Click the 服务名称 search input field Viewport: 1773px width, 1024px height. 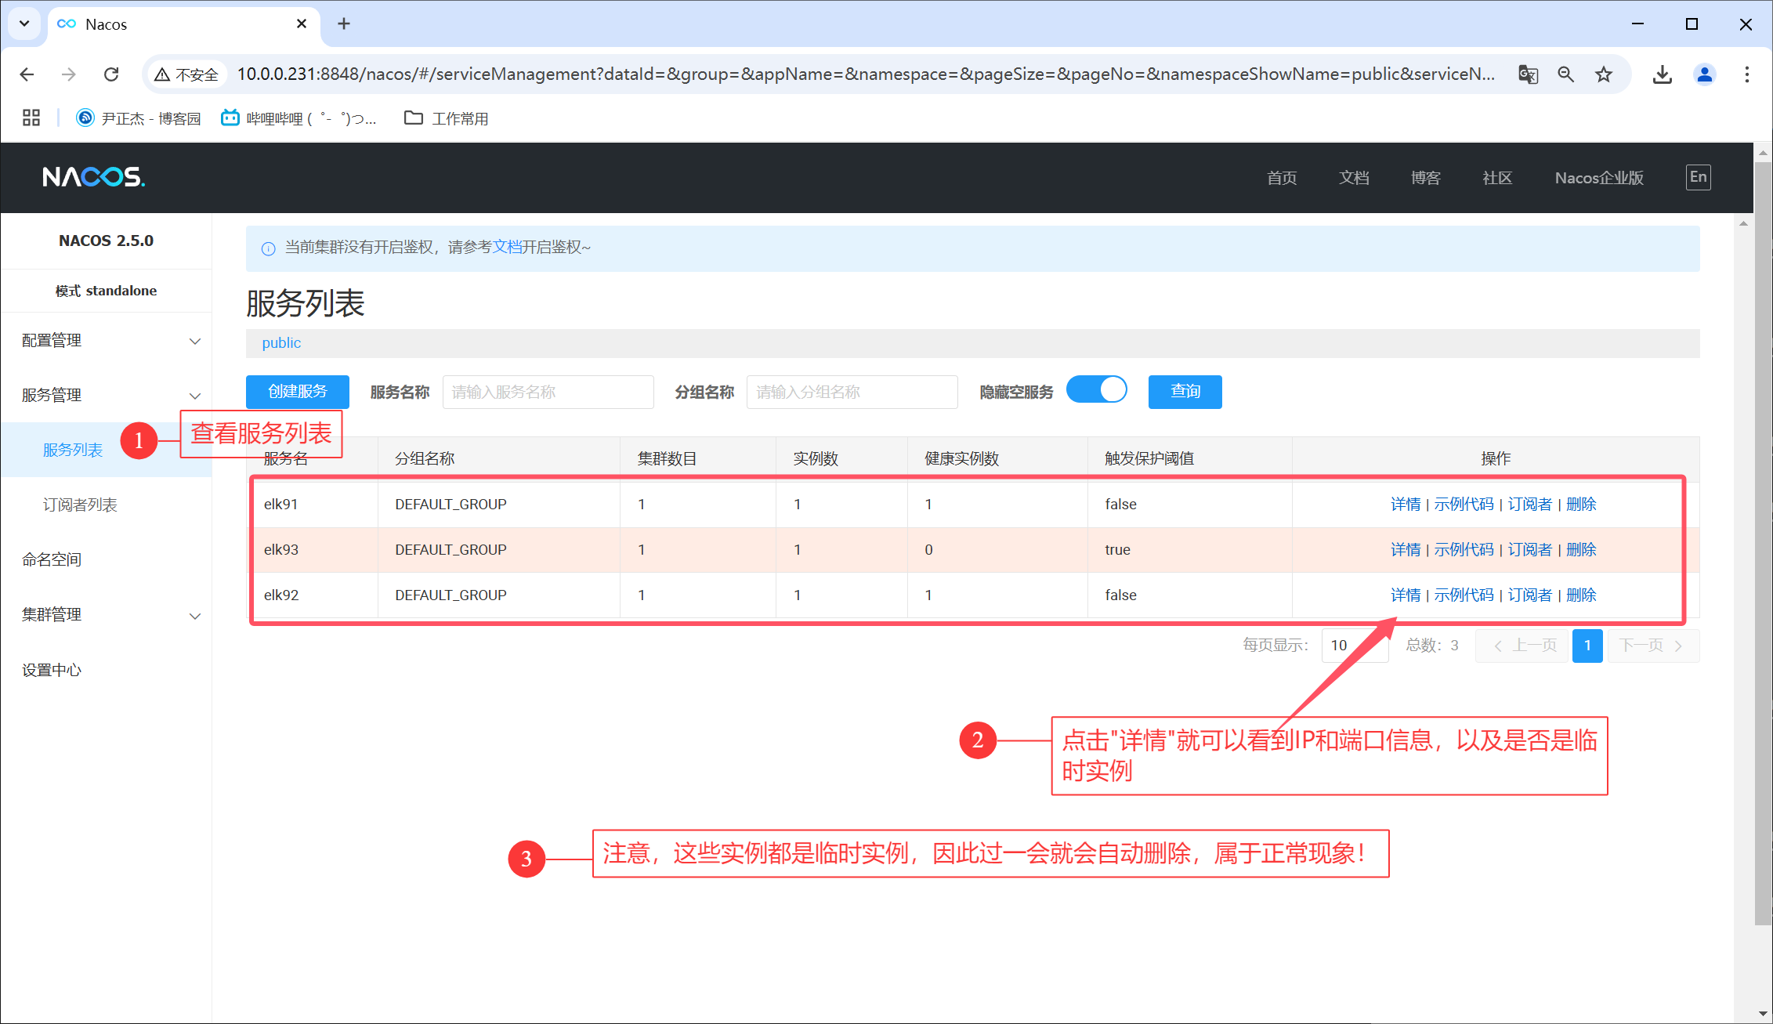pyautogui.click(x=548, y=392)
